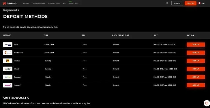The height and width of the screenshot is (108, 210).
Task: Expand the CA region dropdown
Action: [x=203, y=3]
